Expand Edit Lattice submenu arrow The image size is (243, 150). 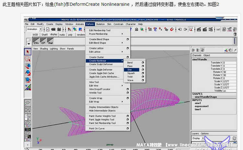point(122,52)
